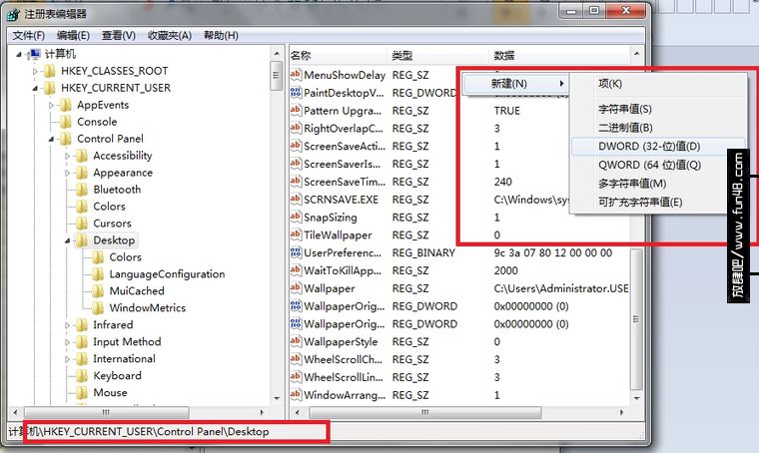Image resolution: width=759 pixels, height=453 pixels.
Task: Click the tree pane horizontal scrollbar thumb
Action: pos(106,413)
